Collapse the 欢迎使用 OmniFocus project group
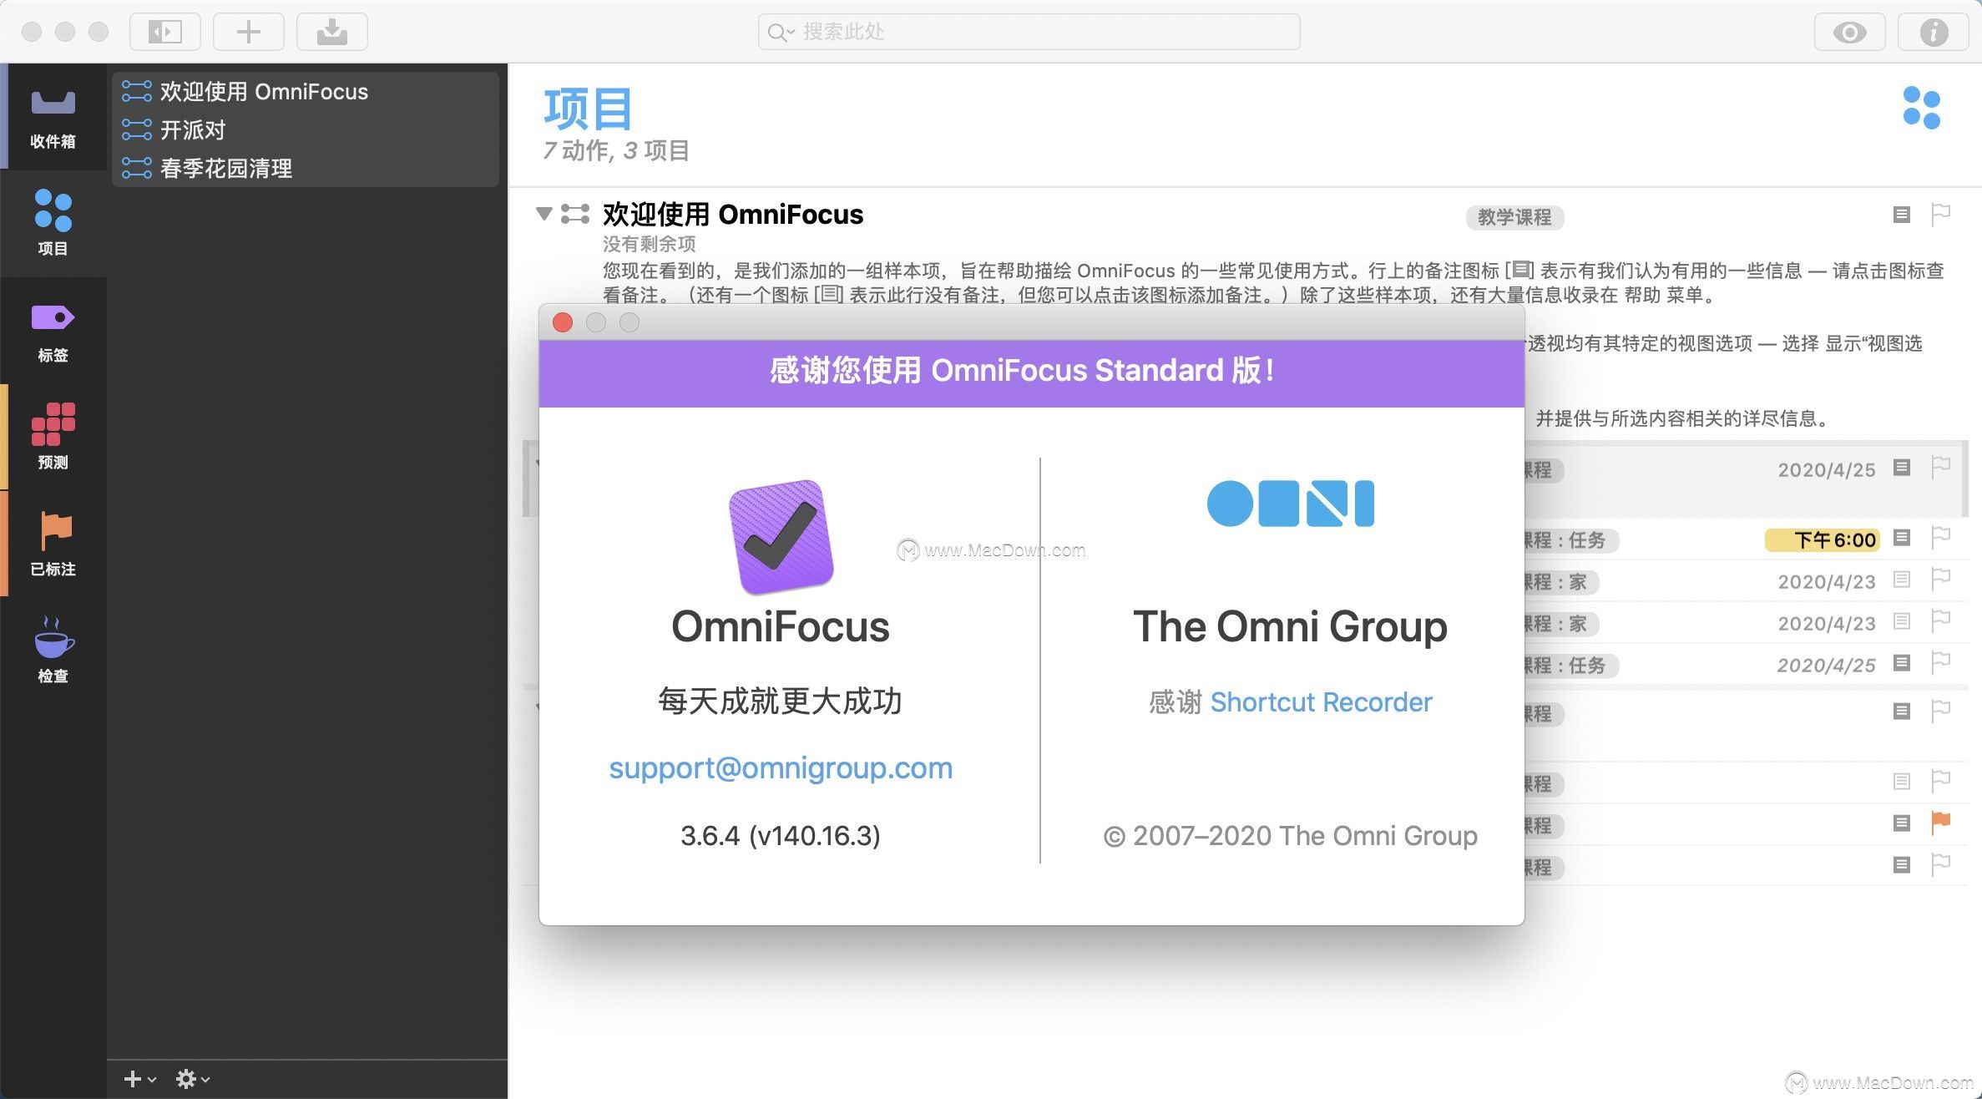1982x1099 pixels. 544,214
